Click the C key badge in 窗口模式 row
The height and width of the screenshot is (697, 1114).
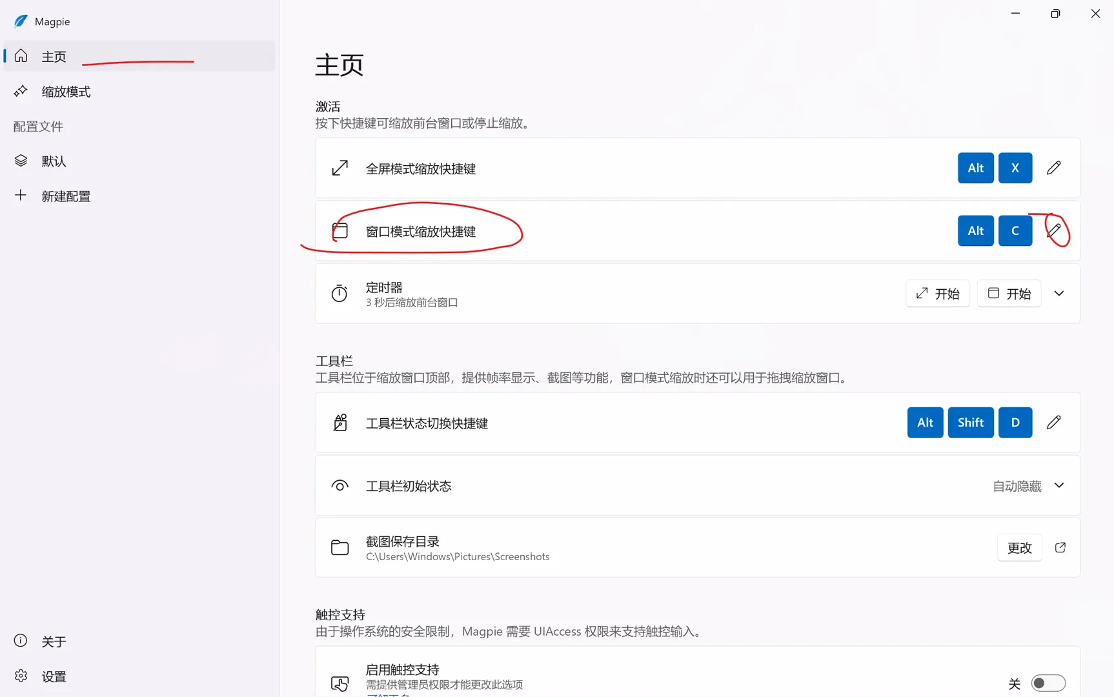click(1015, 230)
